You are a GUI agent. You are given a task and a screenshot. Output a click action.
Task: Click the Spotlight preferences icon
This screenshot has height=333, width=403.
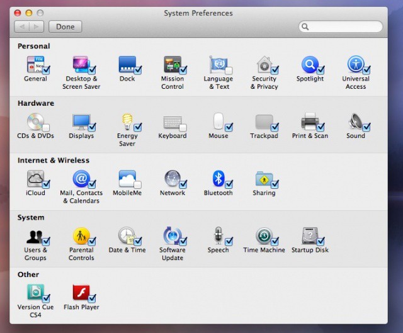[309, 65]
